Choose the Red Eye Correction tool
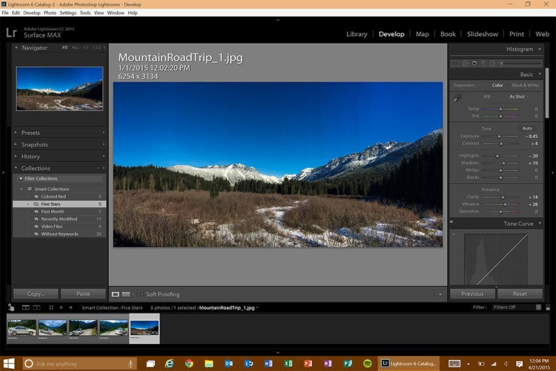 [474, 63]
